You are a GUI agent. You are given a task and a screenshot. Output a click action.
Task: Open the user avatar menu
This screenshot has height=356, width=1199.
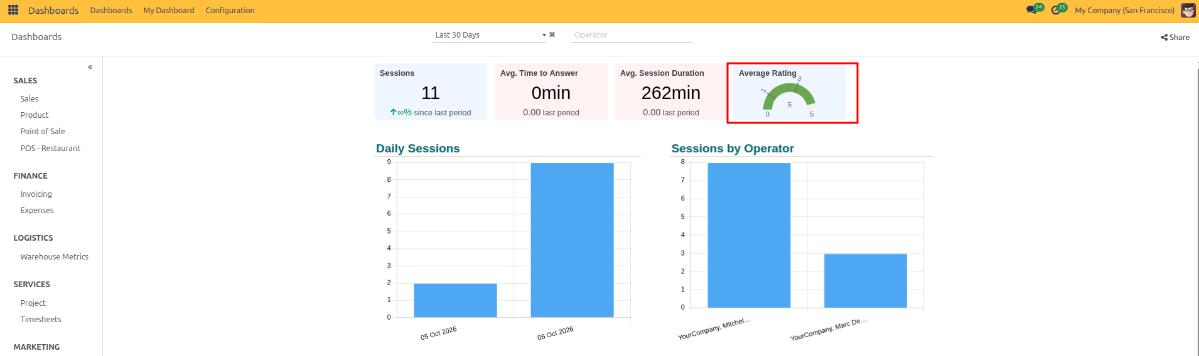click(x=1188, y=10)
